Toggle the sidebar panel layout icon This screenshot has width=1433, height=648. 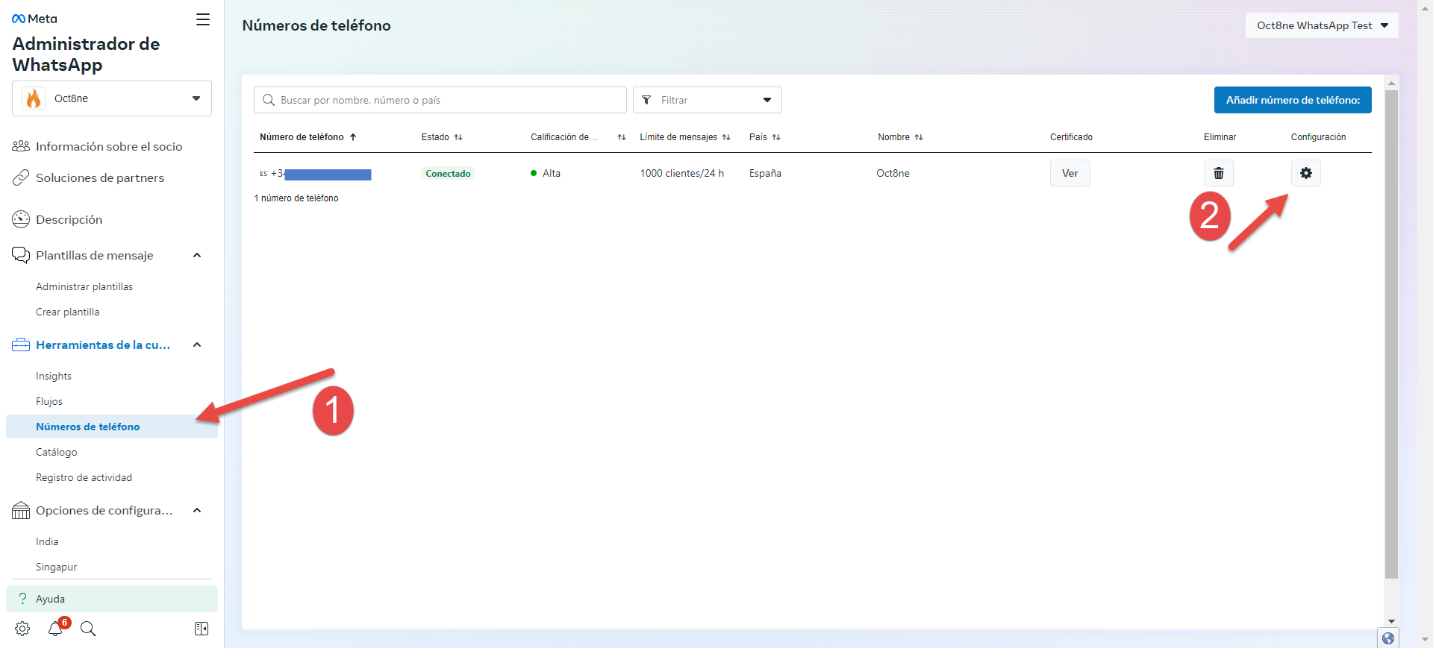[202, 629]
